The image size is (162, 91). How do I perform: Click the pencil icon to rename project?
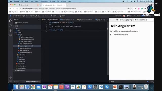(x=36, y=16)
